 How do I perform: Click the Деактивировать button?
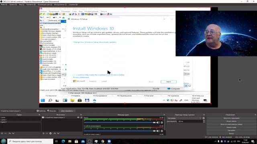(x=67, y=111)
